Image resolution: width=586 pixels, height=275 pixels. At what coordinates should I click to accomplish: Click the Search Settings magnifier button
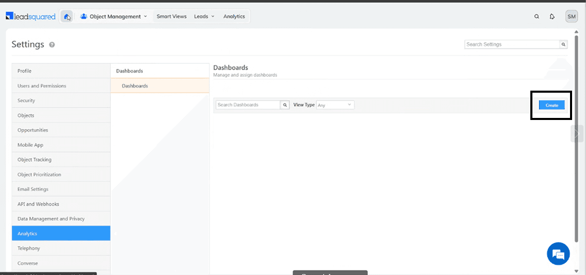(563, 44)
